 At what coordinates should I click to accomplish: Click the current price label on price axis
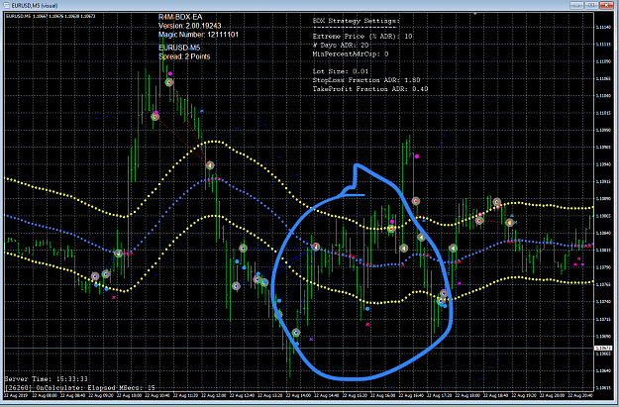point(603,349)
